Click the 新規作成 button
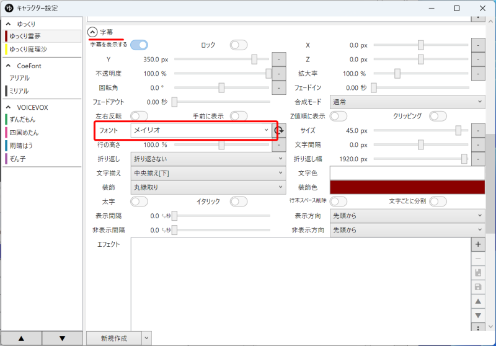The image size is (496, 346). pyautogui.click(x=113, y=338)
